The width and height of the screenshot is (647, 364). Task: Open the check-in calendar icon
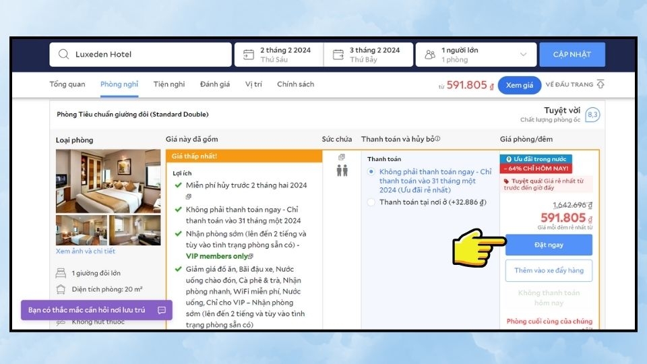(x=249, y=55)
